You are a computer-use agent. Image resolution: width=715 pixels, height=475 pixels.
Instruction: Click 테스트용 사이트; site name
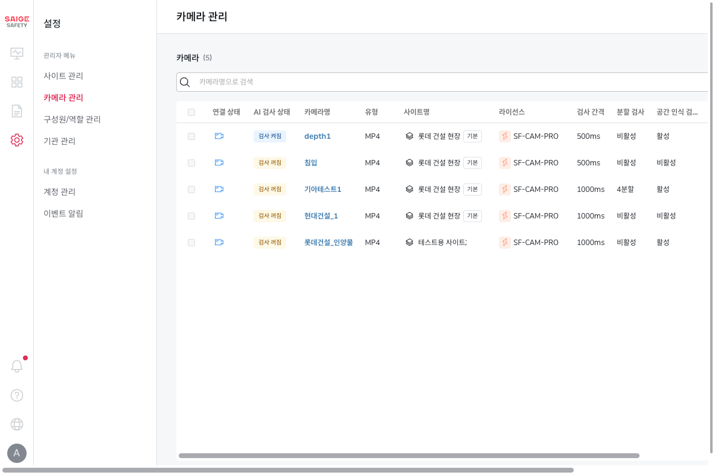click(x=442, y=242)
